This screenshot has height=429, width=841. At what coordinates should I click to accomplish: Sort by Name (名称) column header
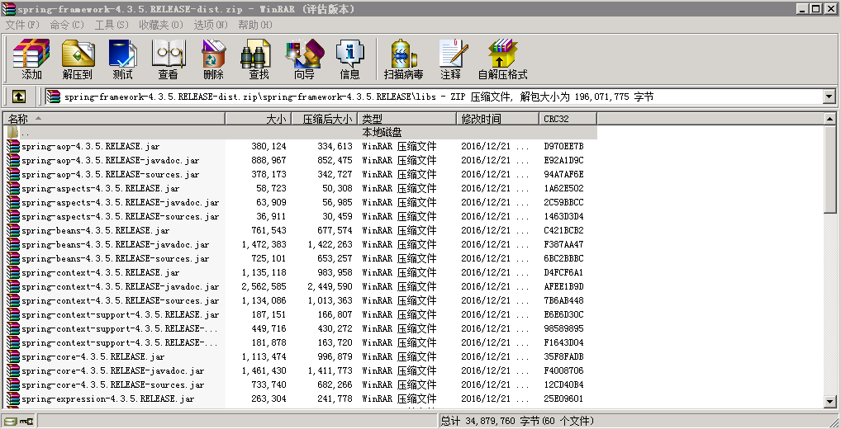coord(114,119)
